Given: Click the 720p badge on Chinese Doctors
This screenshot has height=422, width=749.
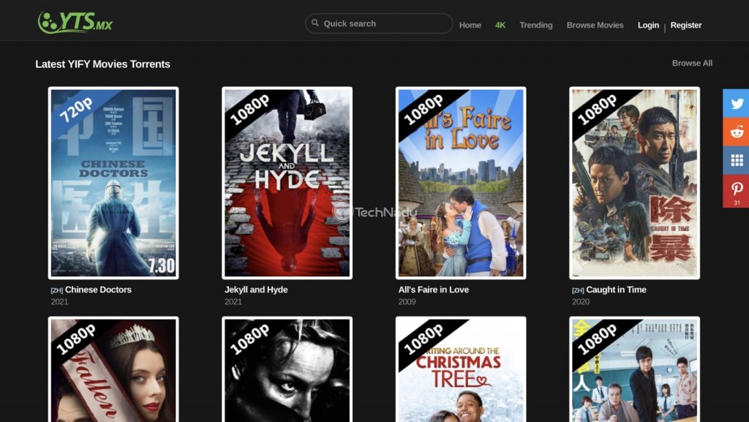Looking at the screenshot, I should [76, 110].
